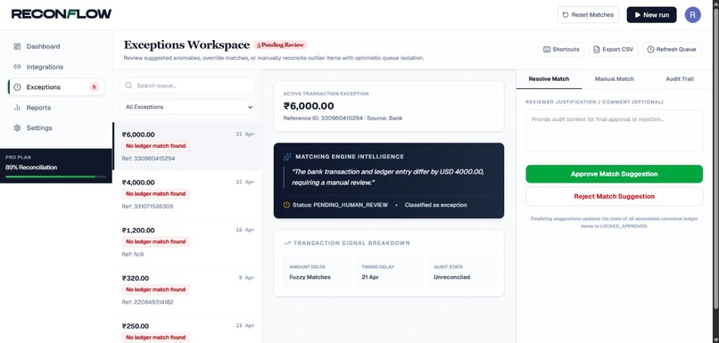Click the ₹6,000.00 active transaction amount
The height and width of the screenshot is (343, 719).
pos(309,106)
